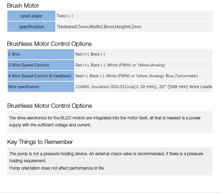Click the sufficient voltage and current line
This screenshot has height=193, width=220.
(50, 125)
